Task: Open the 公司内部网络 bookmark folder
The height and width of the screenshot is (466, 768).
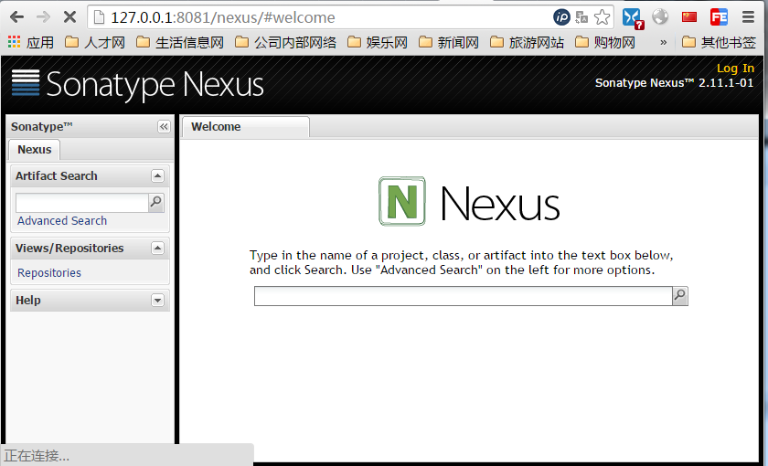Action: [x=285, y=43]
